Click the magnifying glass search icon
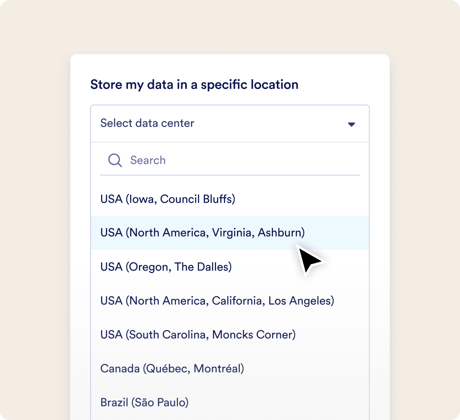Viewport: 460px width, 420px height. coord(115,160)
